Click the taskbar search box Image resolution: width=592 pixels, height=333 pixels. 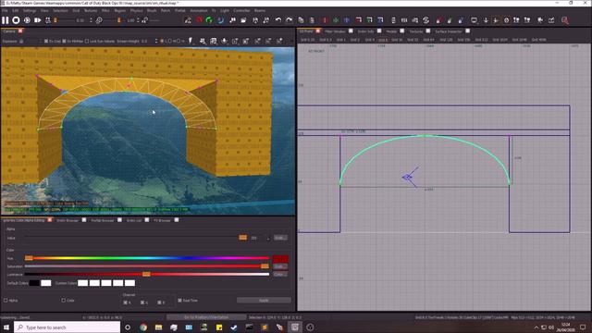click(x=68, y=327)
